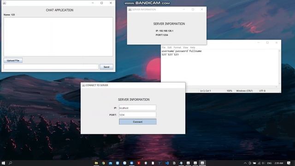The height and width of the screenshot is (166, 295).
Task: Click inside the chat history area
Action: 59,37
